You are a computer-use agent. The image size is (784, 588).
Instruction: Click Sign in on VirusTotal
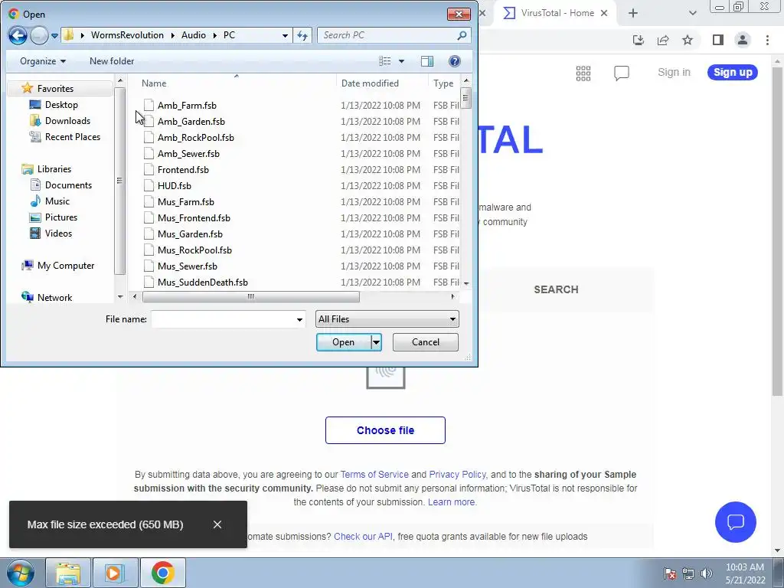tap(674, 73)
